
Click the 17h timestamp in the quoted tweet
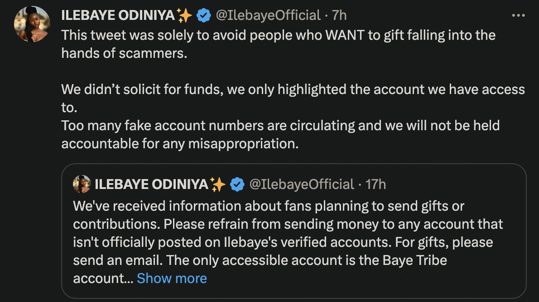pos(375,184)
